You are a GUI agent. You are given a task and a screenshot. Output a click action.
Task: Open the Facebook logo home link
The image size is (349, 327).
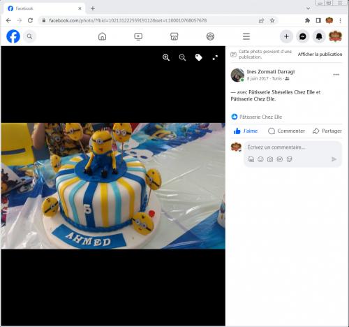point(13,36)
